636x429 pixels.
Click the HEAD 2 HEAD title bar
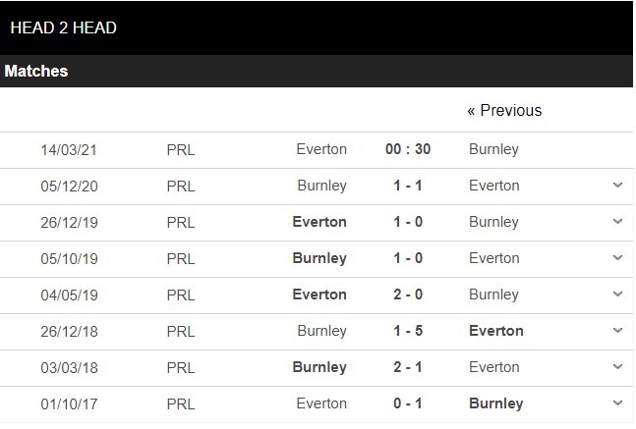click(63, 27)
